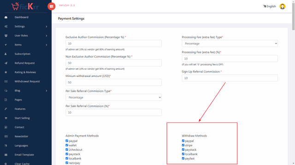Viewport: 295px width, 165px height.
Task: Expand the Items submenu chevron
Action: tap(46, 45)
